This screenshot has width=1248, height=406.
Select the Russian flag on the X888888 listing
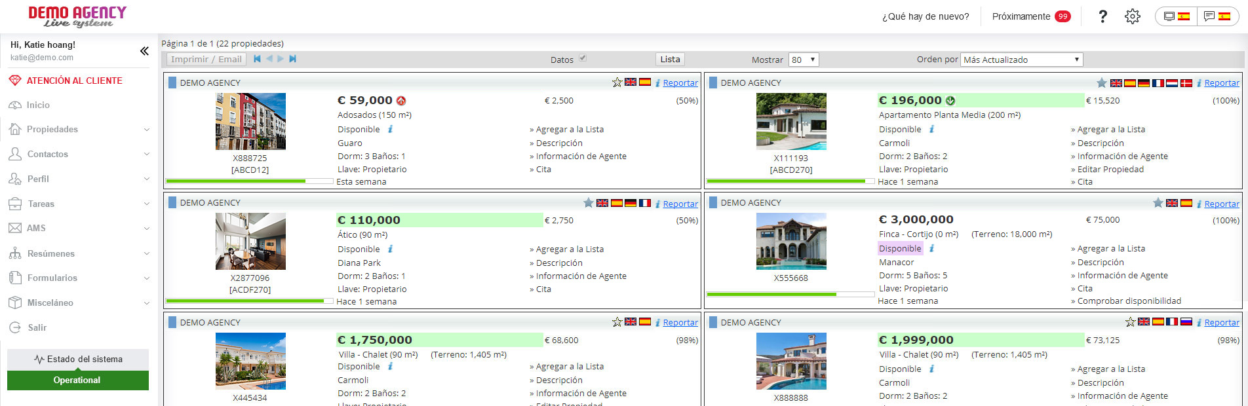pos(1186,322)
